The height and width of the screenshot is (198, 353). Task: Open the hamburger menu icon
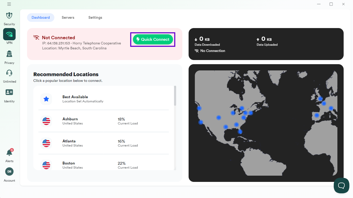[x=9, y=4]
